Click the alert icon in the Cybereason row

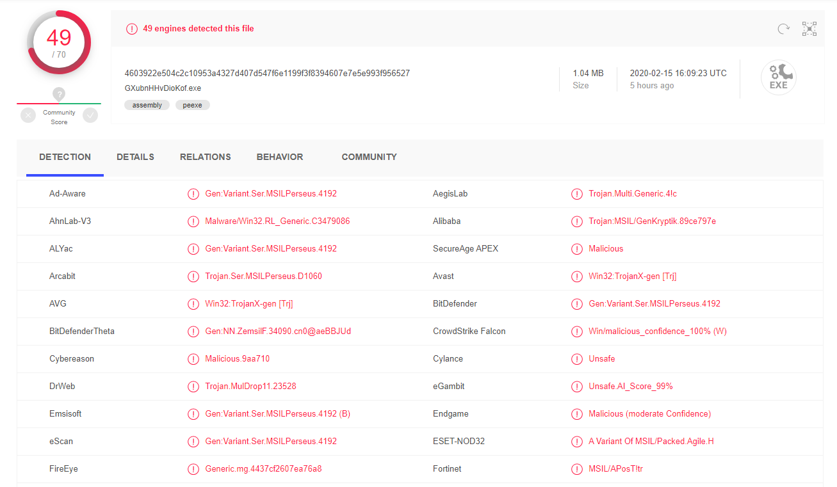193,359
